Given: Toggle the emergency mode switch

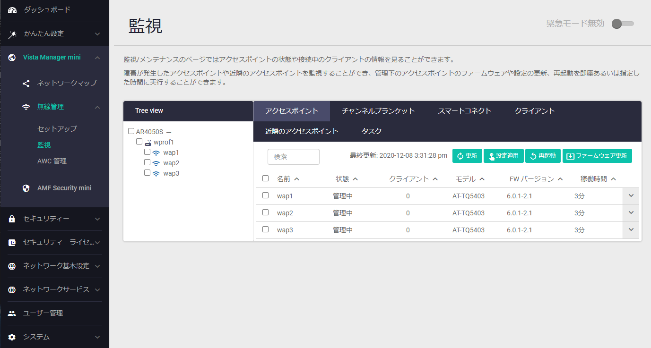Looking at the screenshot, I should (x=622, y=24).
